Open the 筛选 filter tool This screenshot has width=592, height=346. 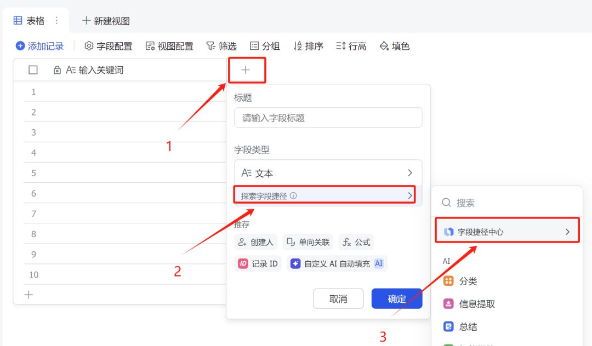(221, 46)
